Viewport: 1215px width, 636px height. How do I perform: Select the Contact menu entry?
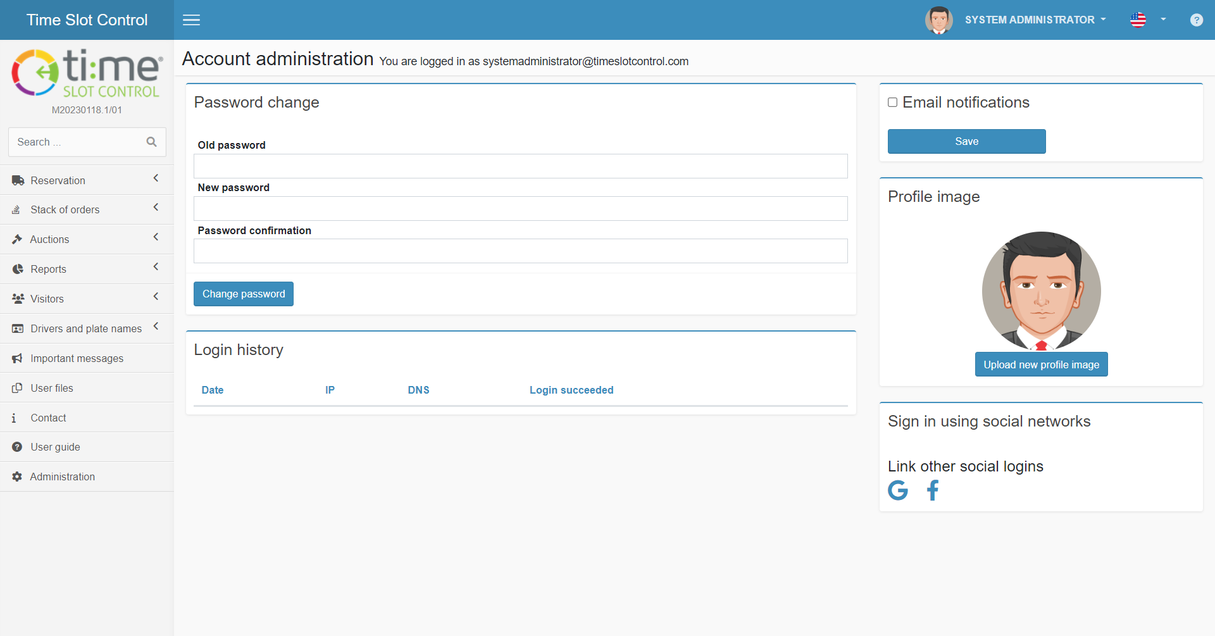47,418
